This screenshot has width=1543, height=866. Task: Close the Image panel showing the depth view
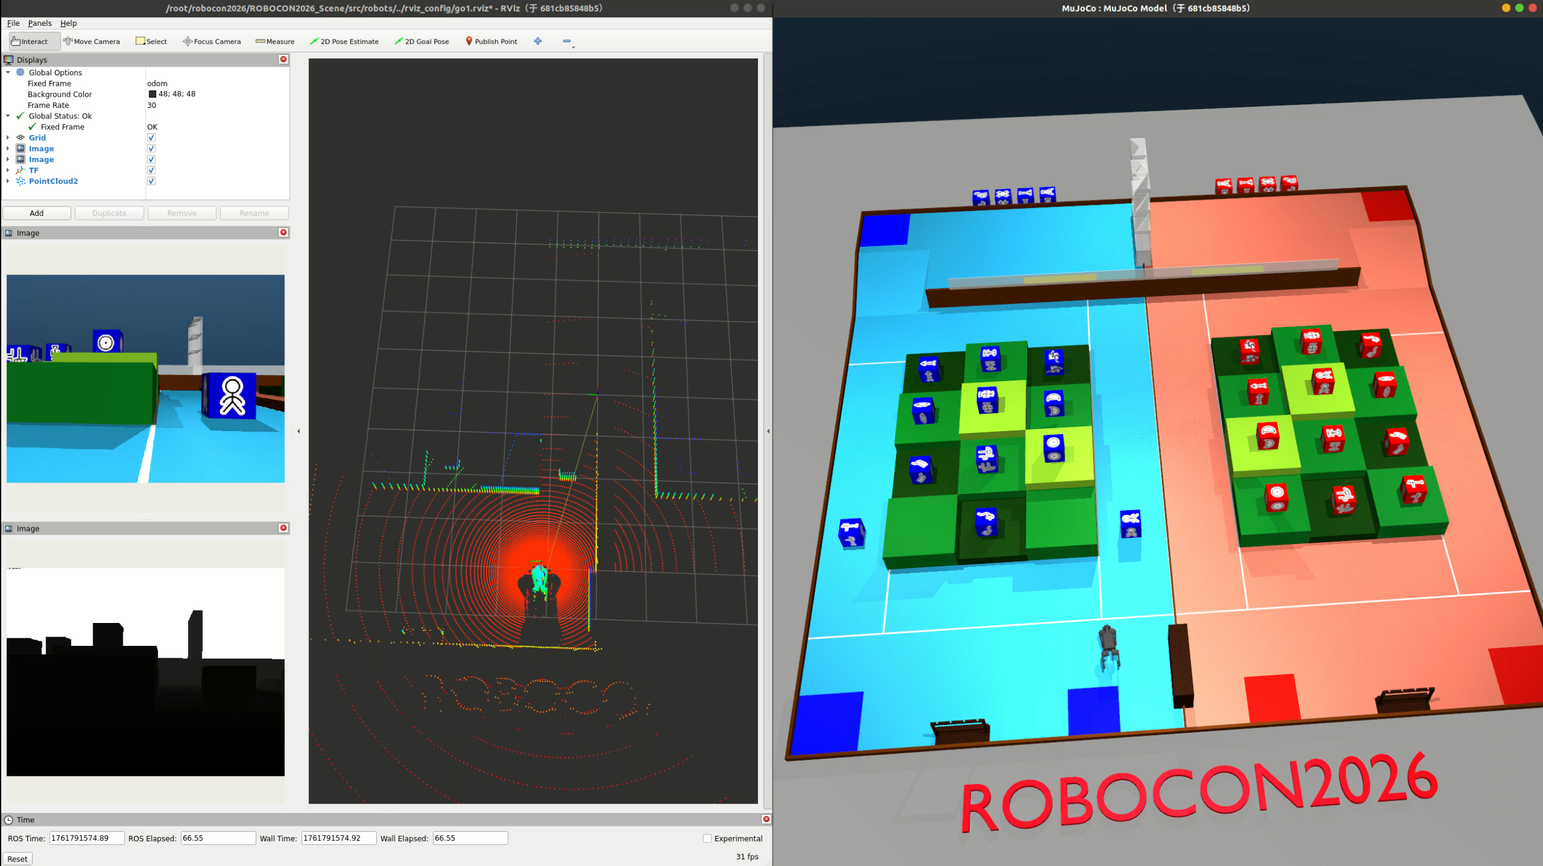pyautogui.click(x=284, y=528)
